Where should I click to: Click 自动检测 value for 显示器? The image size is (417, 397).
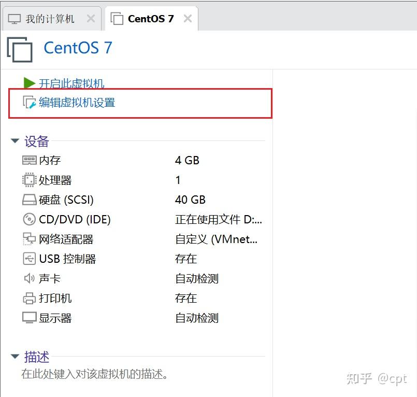point(197,318)
